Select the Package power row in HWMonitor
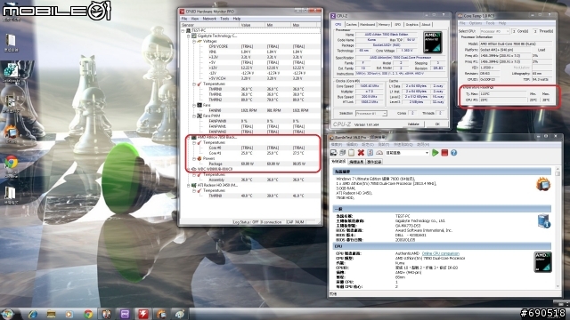 coord(250,164)
